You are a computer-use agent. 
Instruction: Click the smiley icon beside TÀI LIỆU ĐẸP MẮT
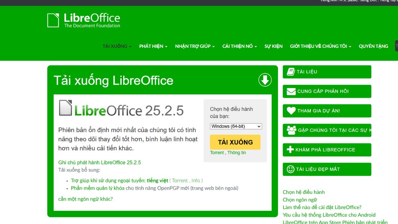pos(291,169)
